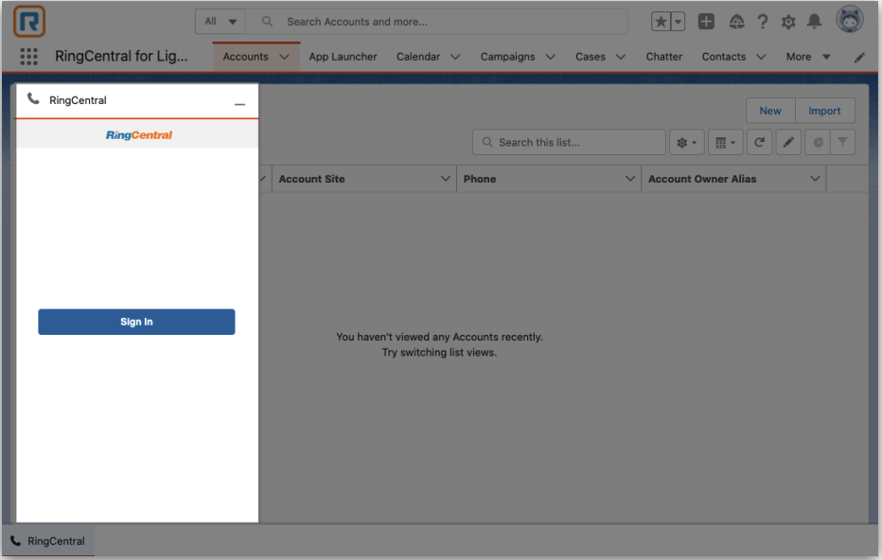882x560 pixels.
Task: Edit navigation bar with pencil icon
Action: tap(859, 58)
